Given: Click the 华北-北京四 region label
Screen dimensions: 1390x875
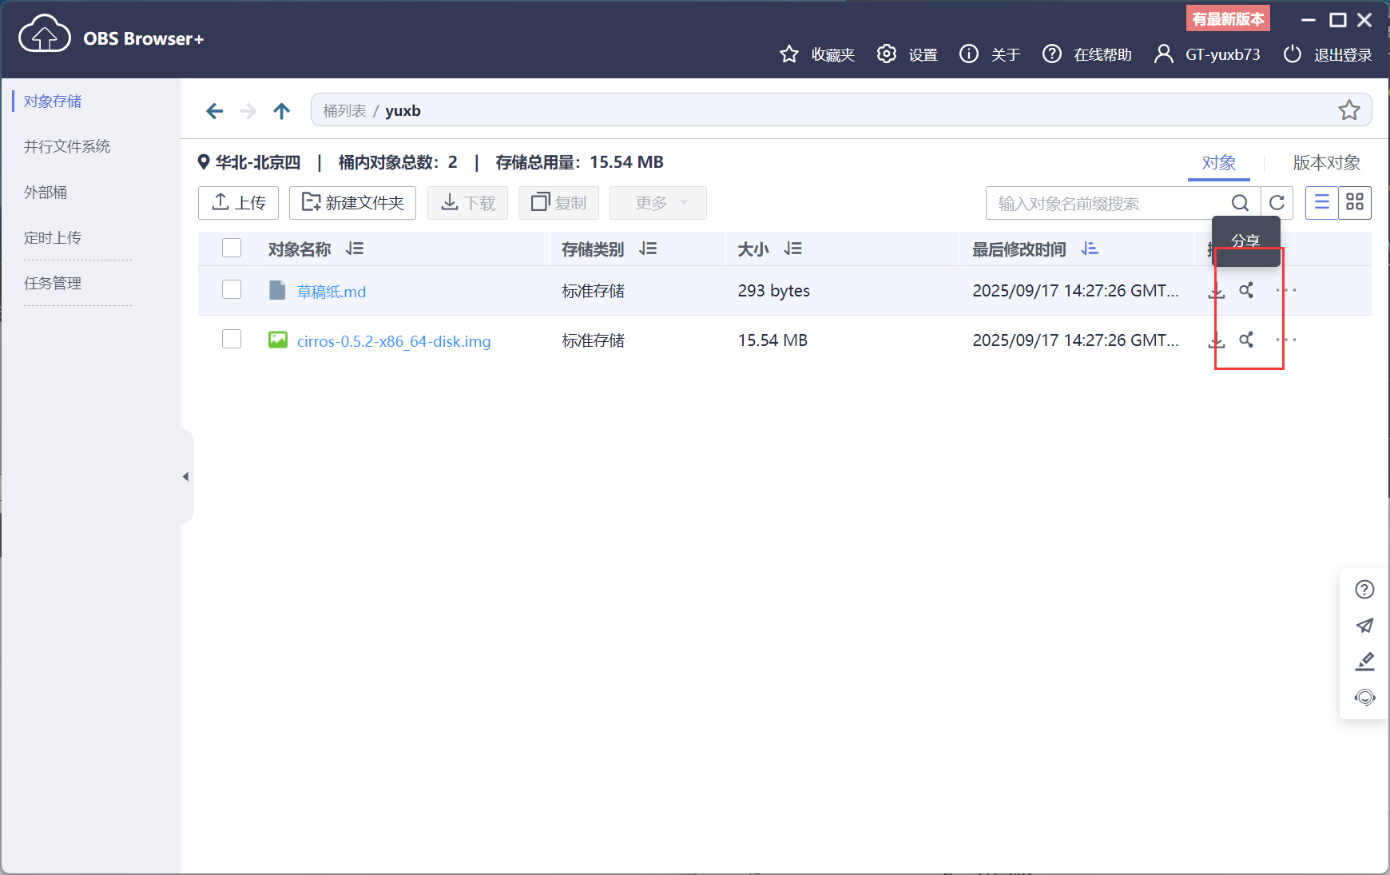Looking at the screenshot, I should [x=257, y=162].
